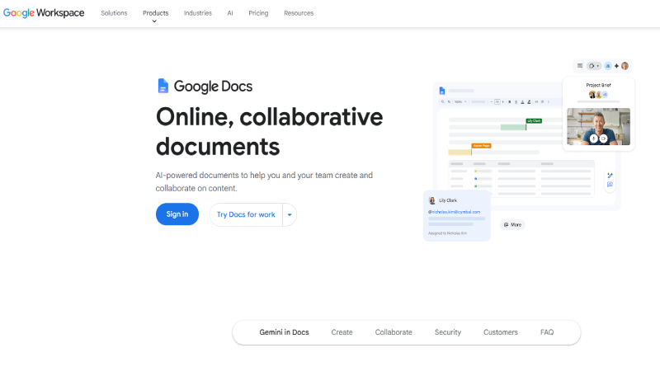This screenshot has height=371, width=660.
Task: Click Try Docs for work
Action: point(246,214)
